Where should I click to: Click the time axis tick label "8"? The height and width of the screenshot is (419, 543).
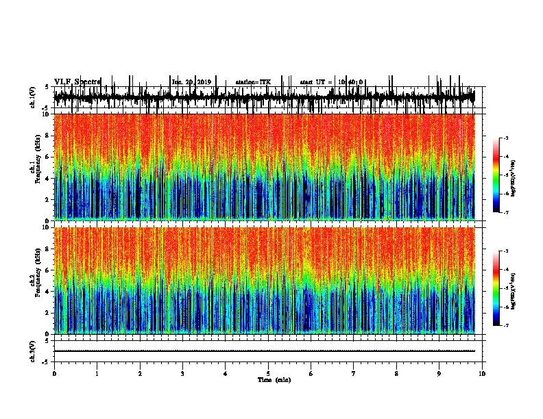(x=396, y=374)
